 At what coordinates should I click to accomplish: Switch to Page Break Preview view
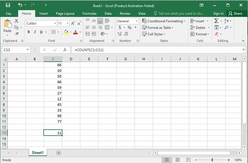188,160
